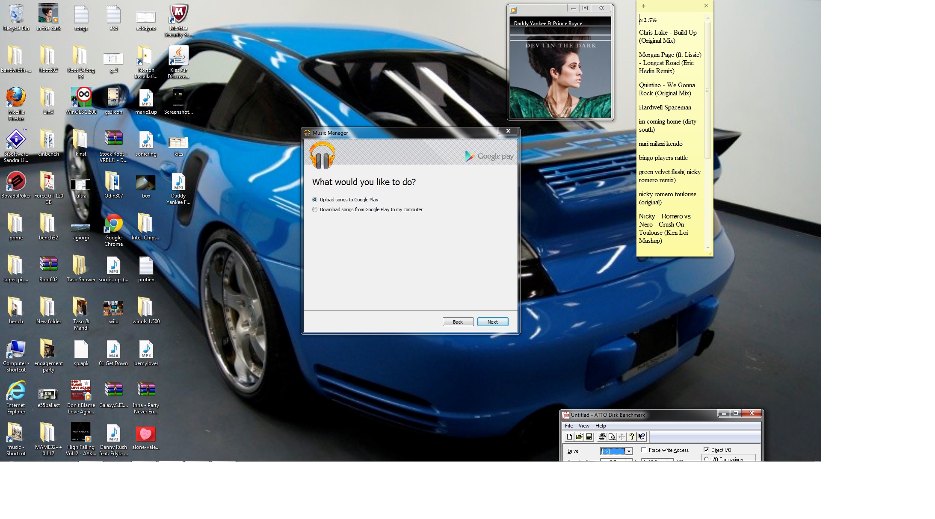This screenshot has height=519, width=935.
Task: Open the View menu in ATTO Disk Benchmark
Action: click(584, 426)
